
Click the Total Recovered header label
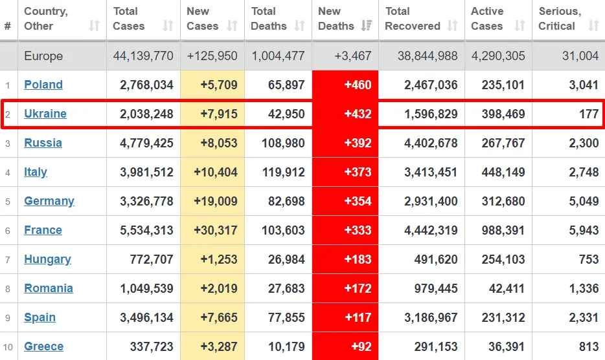413,19
